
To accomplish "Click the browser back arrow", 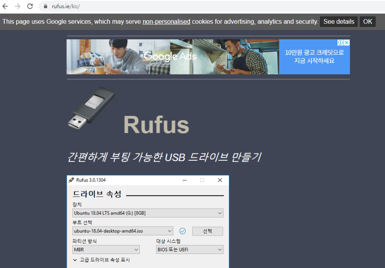I will [x=5, y=6].
